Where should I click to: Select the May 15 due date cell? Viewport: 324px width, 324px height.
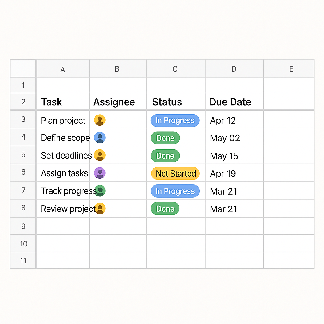pos(234,156)
